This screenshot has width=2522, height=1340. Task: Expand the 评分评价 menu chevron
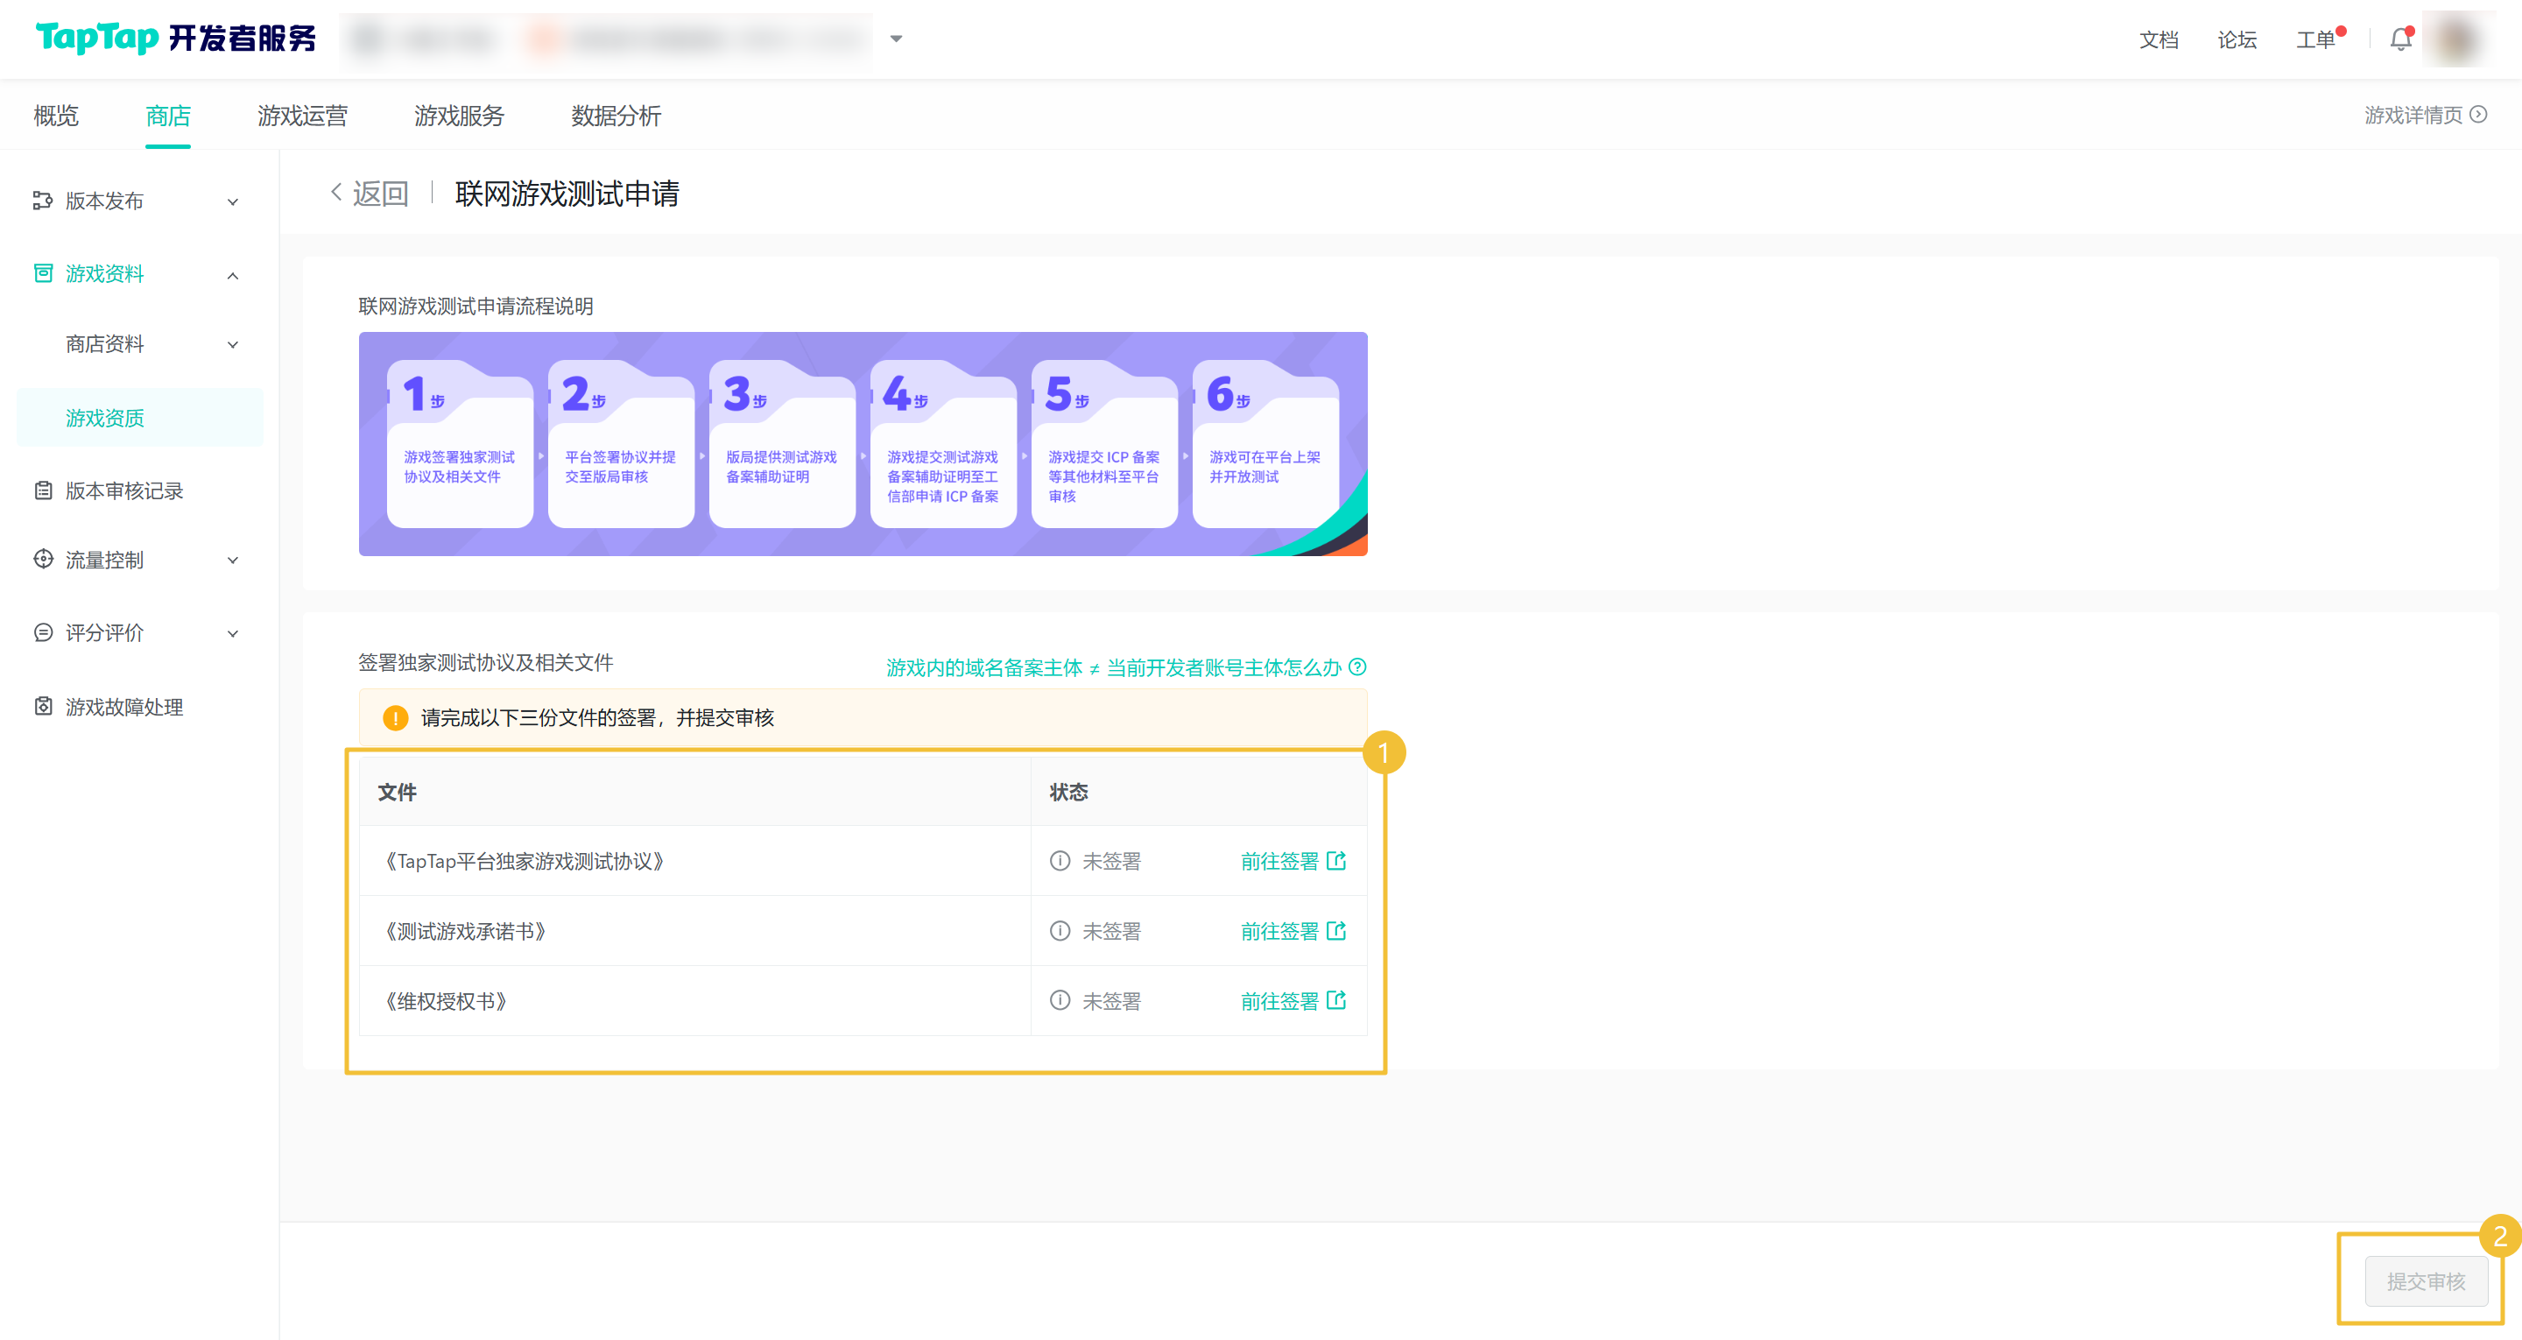[x=233, y=634]
